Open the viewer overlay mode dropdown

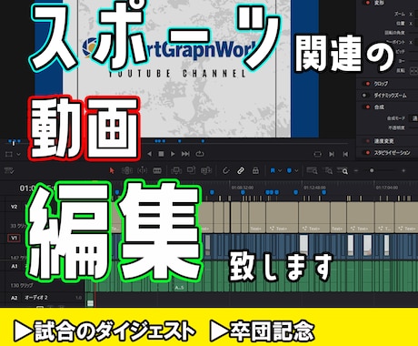click(18, 154)
